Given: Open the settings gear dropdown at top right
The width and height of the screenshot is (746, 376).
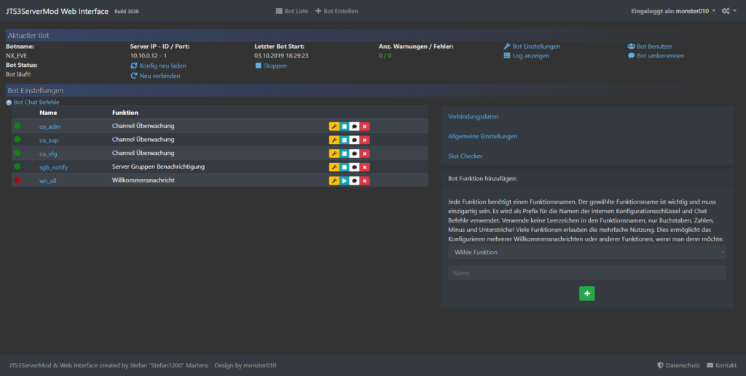Looking at the screenshot, I should (x=728, y=11).
